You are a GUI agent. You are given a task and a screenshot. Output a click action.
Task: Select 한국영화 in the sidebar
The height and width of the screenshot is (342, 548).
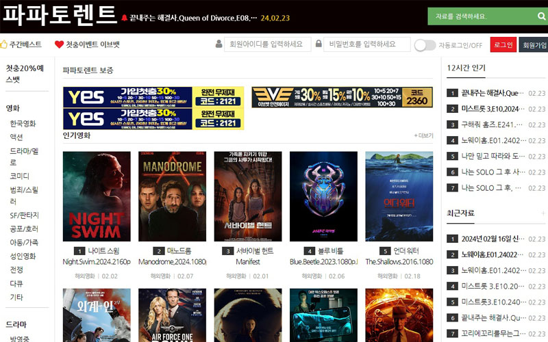tap(23, 124)
